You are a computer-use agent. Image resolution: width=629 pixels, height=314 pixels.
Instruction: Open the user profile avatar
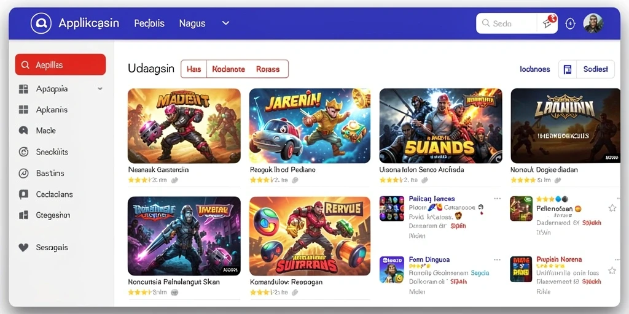[593, 23]
